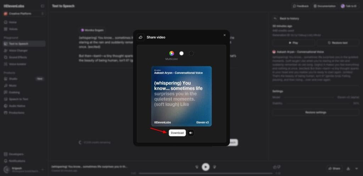Thumbs down the generation

tap(279, 167)
